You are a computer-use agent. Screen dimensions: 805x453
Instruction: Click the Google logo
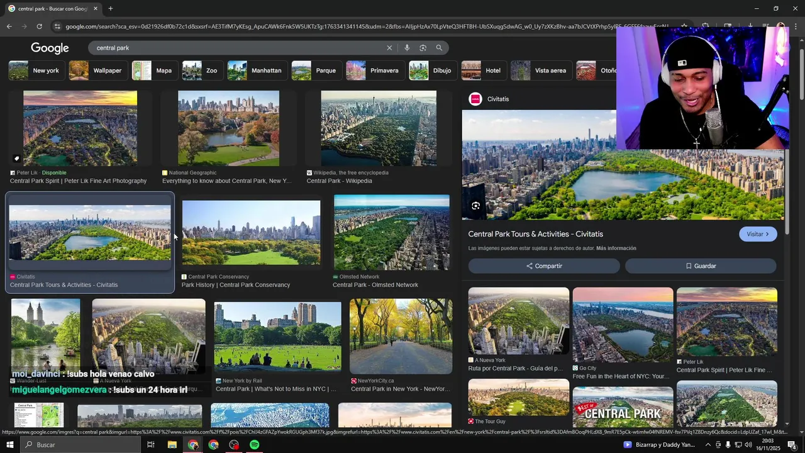tap(50, 48)
